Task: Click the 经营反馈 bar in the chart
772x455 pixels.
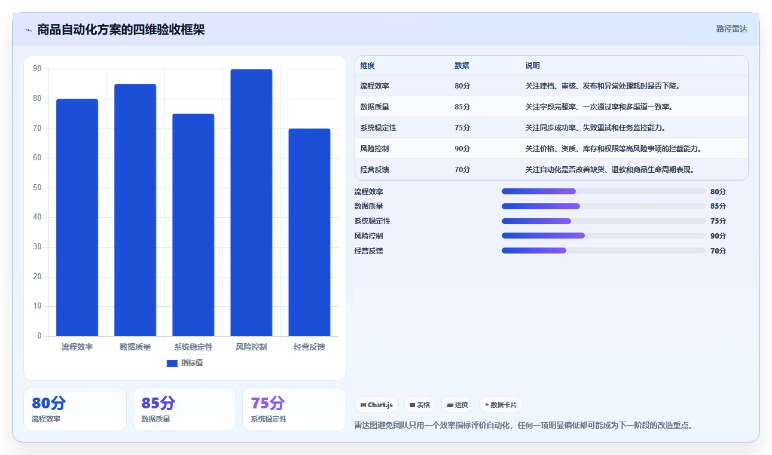Action: (309, 232)
